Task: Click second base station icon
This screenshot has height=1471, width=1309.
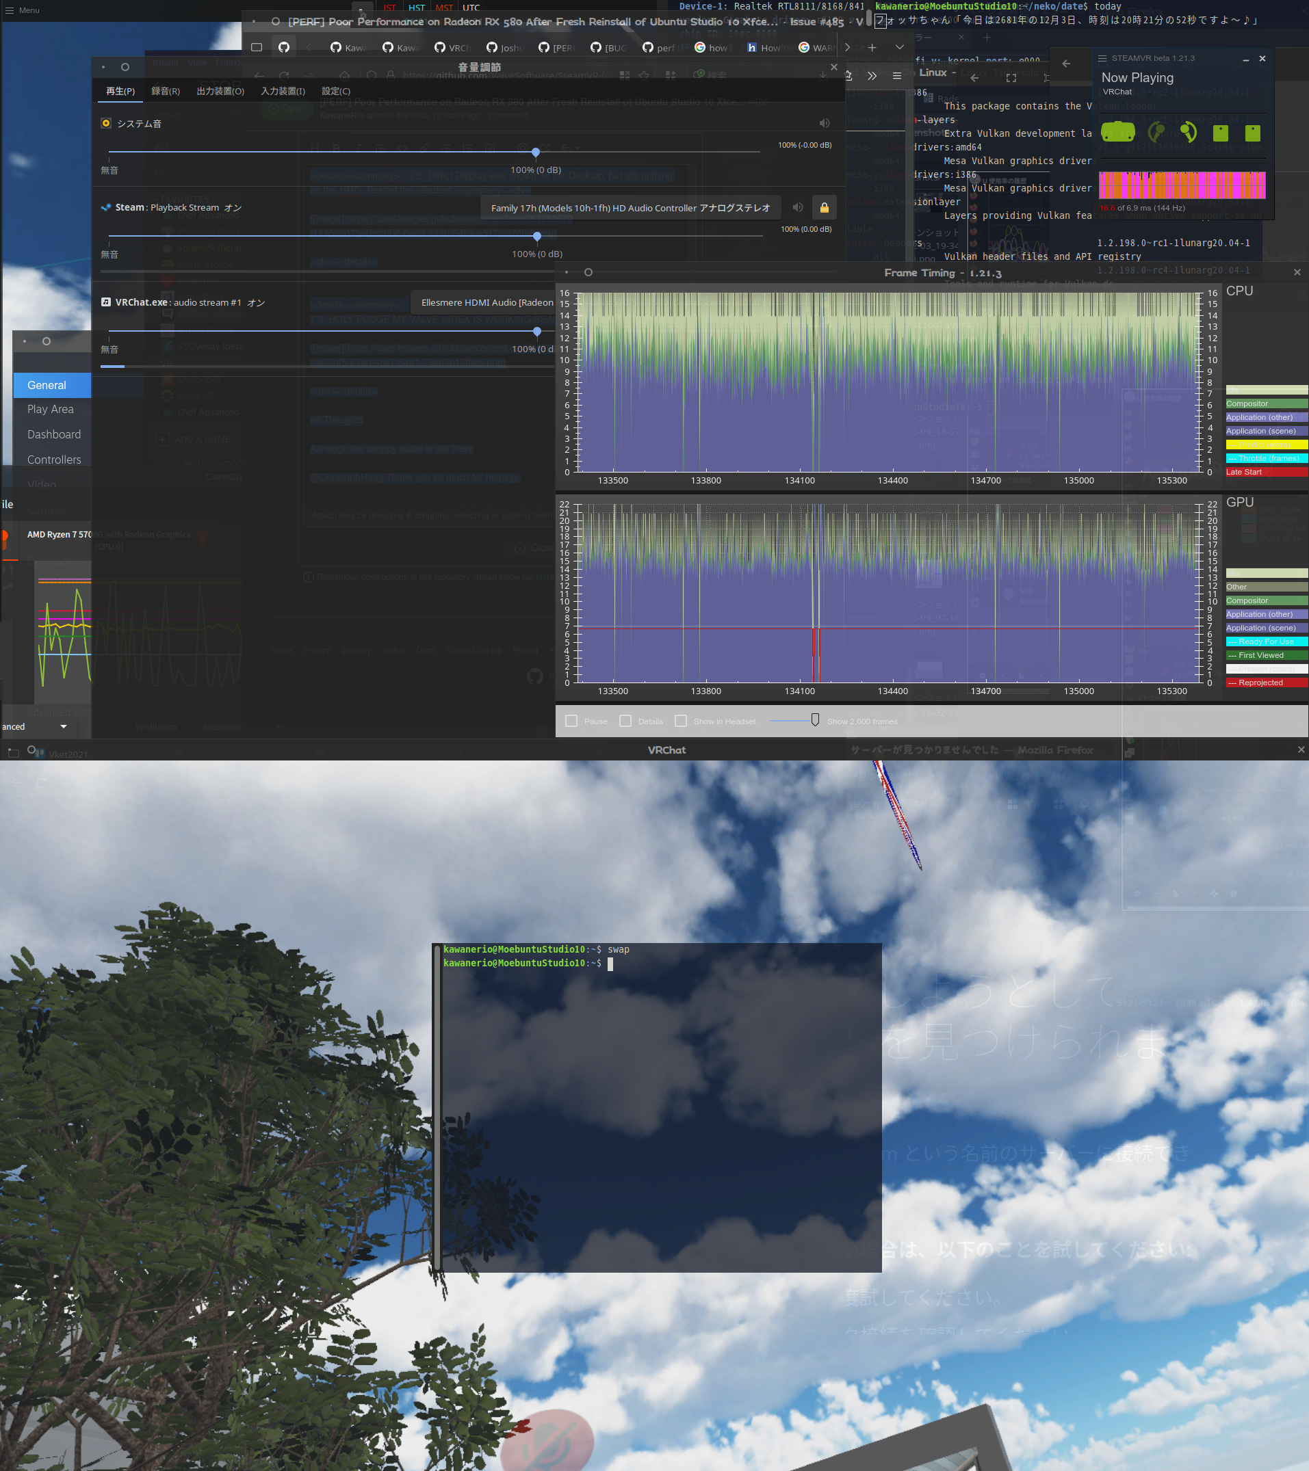Action: [1253, 133]
